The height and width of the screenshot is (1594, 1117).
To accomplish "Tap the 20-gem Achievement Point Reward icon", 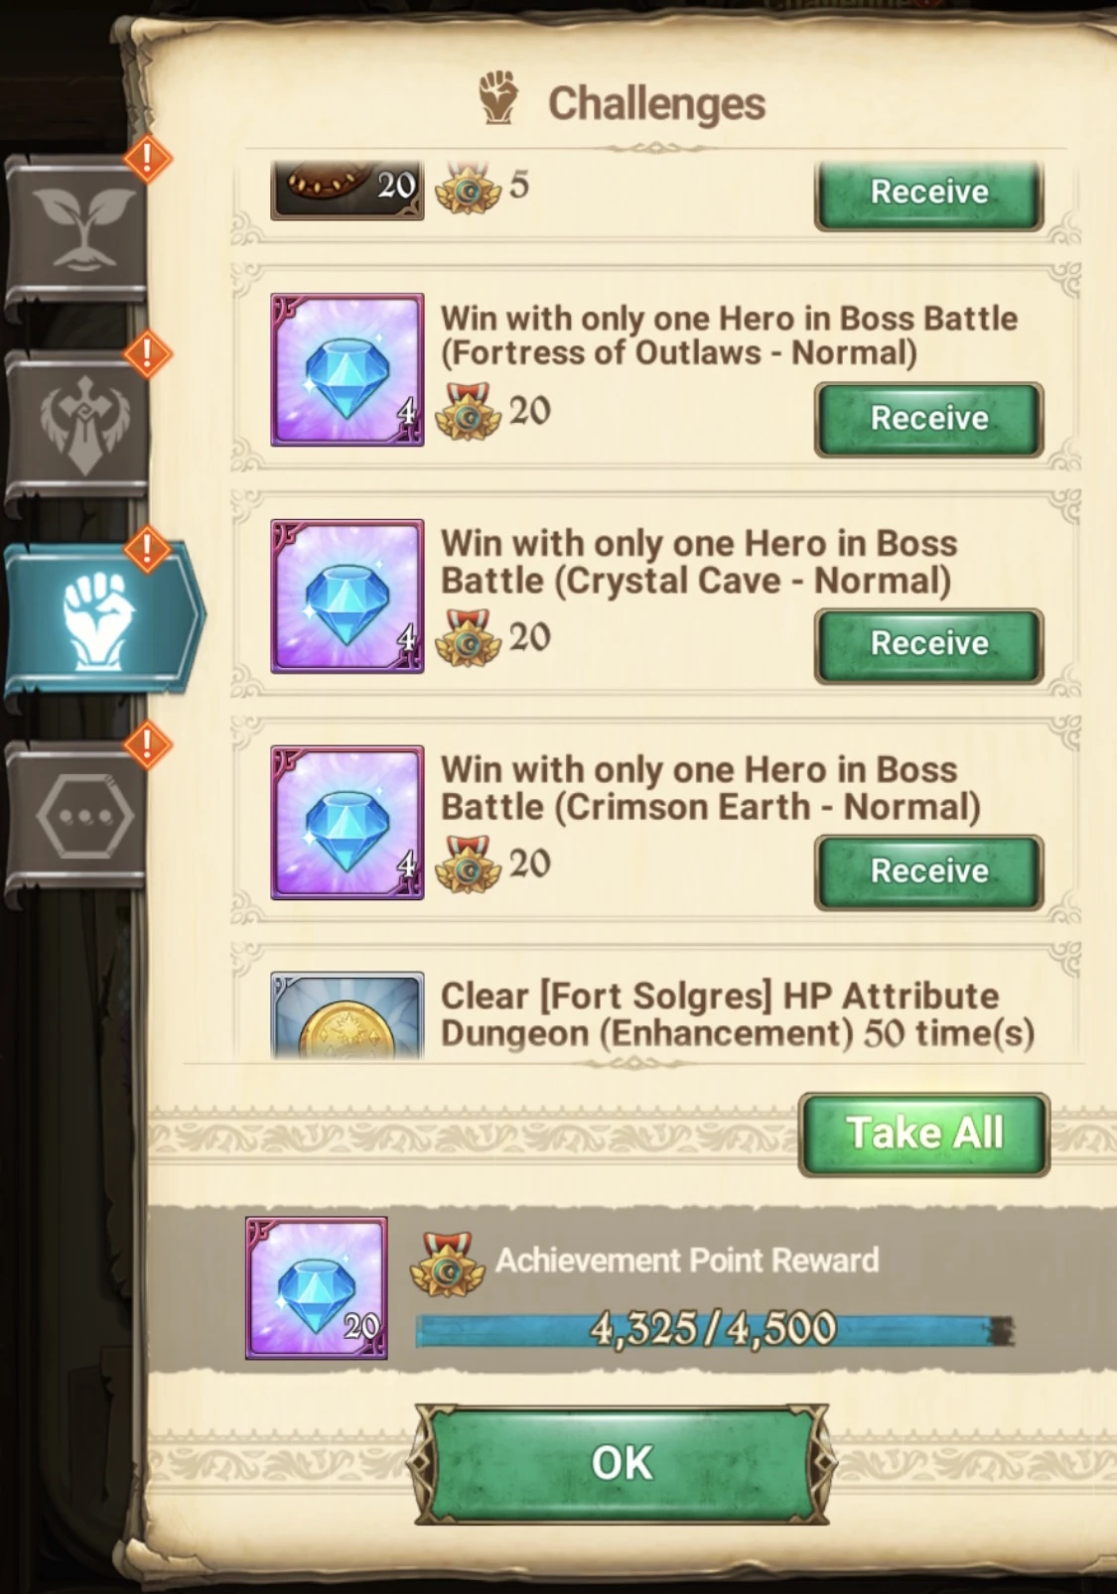I will [x=317, y=1287].
